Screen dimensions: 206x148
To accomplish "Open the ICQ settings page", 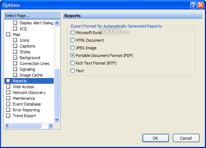I will [x=23, y=29].
